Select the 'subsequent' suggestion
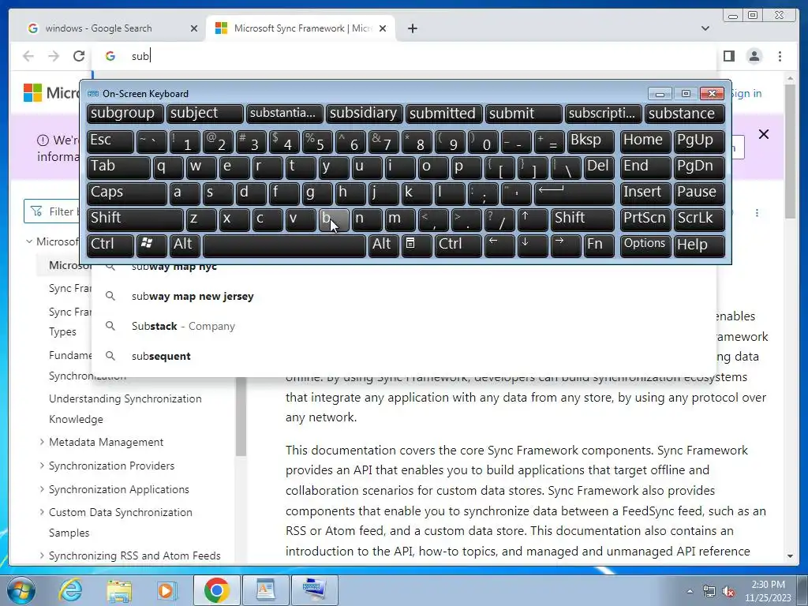808x606 pixels. [405, 356]
